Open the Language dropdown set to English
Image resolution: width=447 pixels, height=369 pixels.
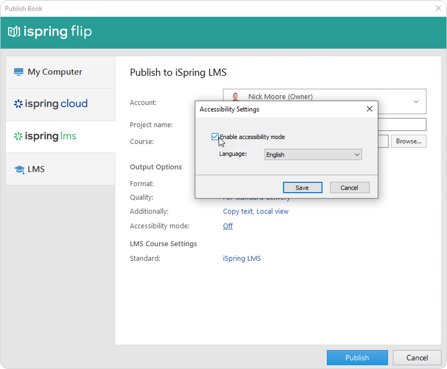pos(313,155)
